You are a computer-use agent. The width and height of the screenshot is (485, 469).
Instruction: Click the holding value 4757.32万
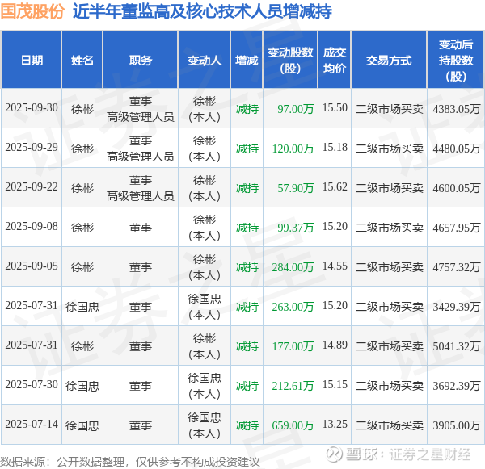tap(457, 267)
